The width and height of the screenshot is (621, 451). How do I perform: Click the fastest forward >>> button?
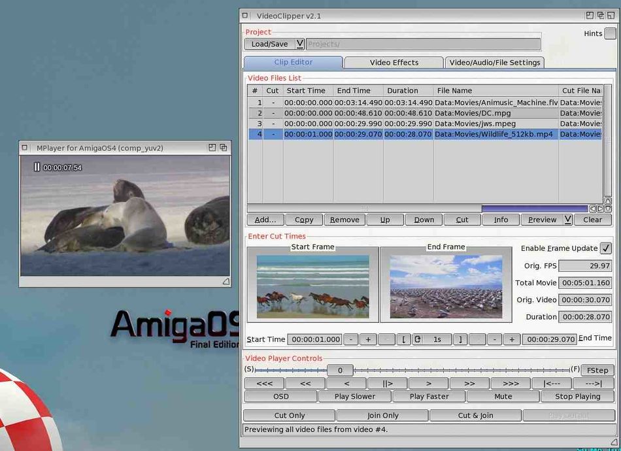(511, 384)
